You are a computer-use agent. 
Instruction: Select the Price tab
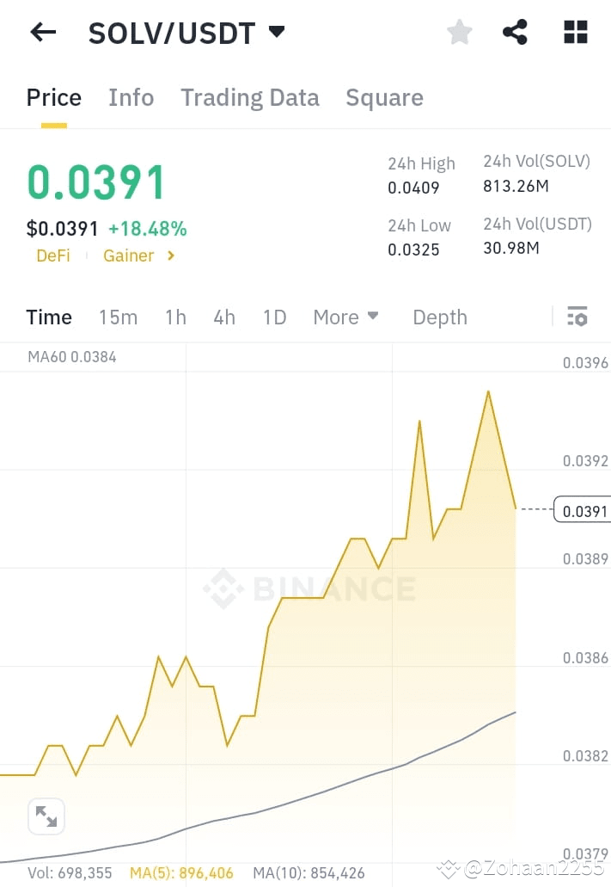pos(53,97)
